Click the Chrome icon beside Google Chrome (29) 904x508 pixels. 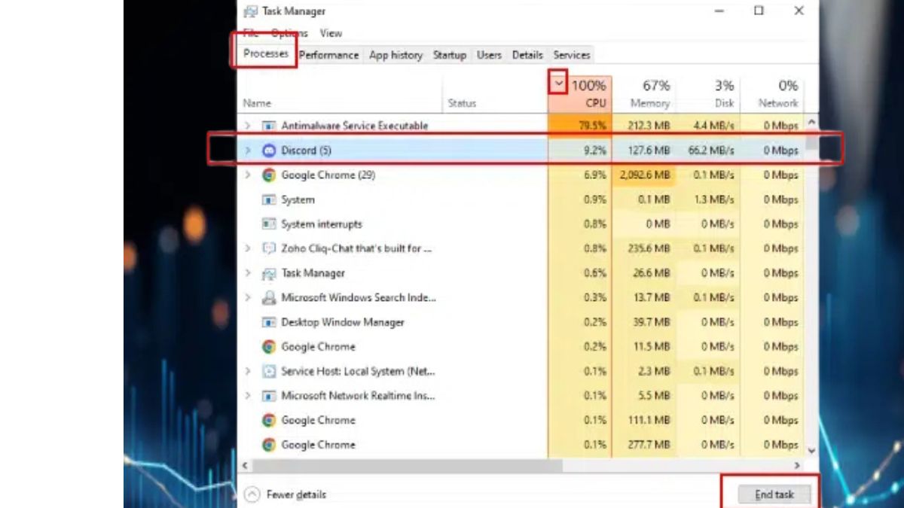[269, 175]
